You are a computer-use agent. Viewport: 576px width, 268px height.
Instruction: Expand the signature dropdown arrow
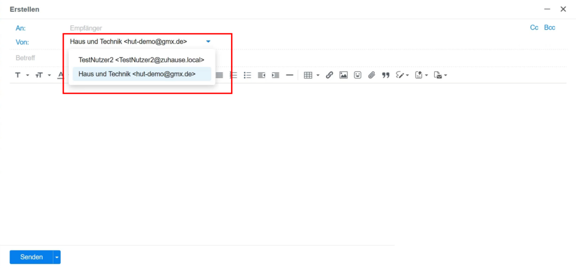407,76
